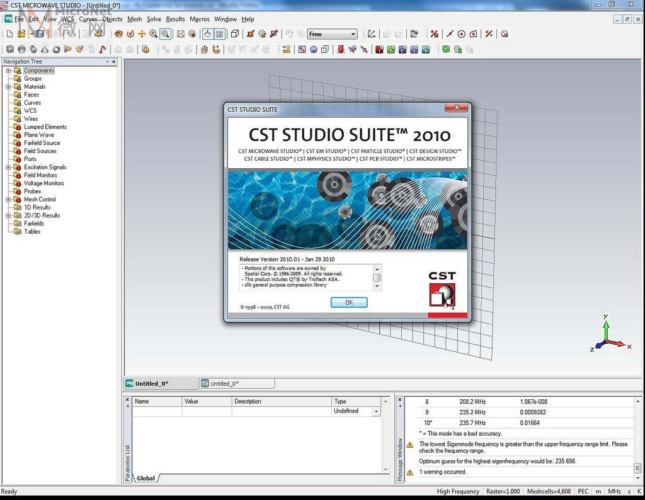
Task: Click the empty Name cell in Parameter List
Action: [157, 411]
